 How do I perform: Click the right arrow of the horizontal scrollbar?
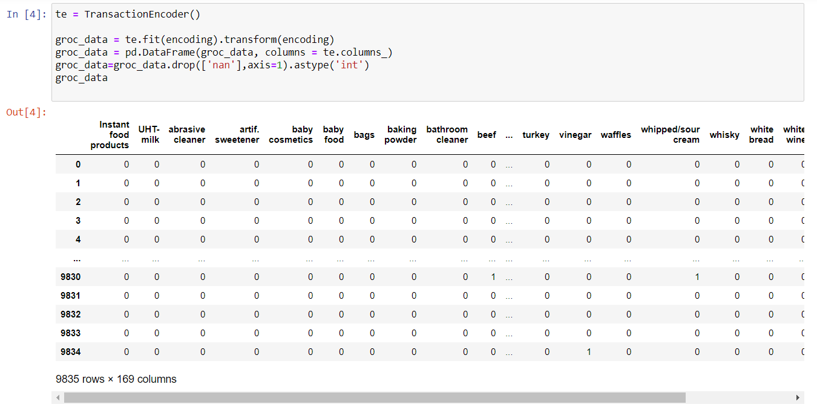coord(799,397)
